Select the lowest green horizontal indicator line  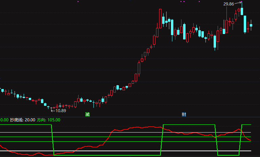126,141
